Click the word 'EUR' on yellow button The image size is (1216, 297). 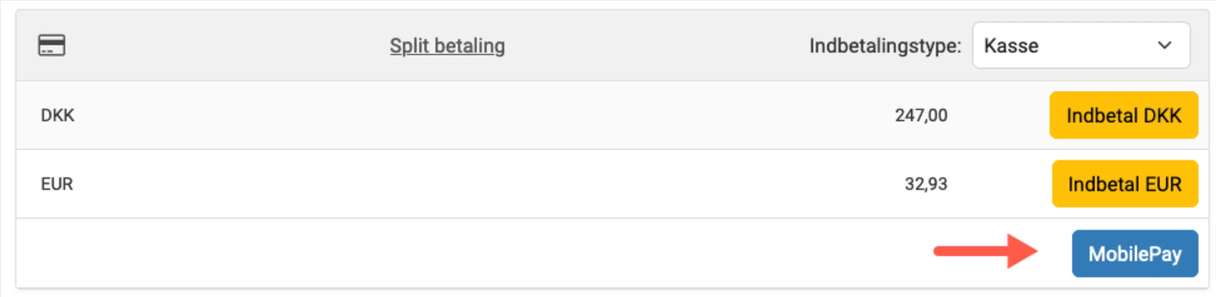[1163, 184]
